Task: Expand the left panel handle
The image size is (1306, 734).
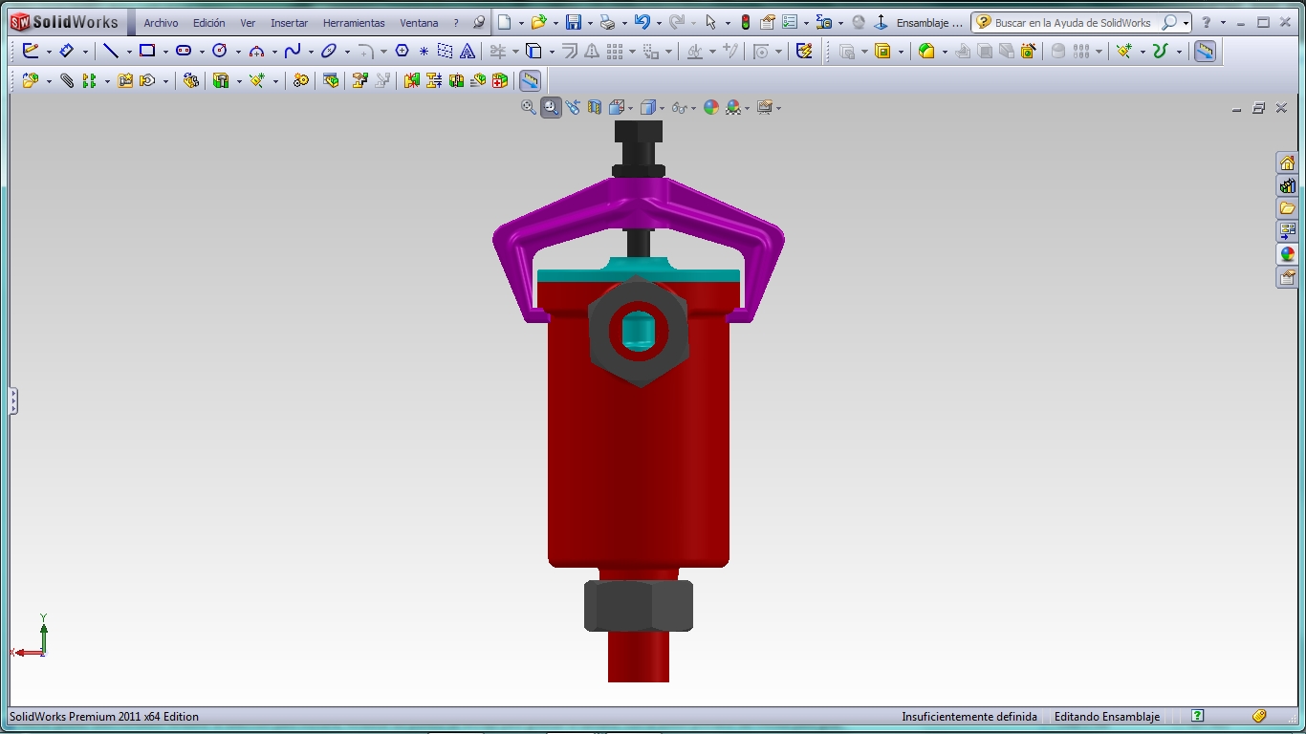Action: pos(13,401)
